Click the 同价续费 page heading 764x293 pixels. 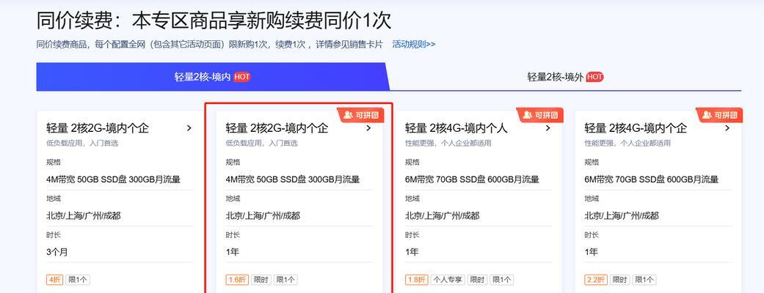coord(214,21)
